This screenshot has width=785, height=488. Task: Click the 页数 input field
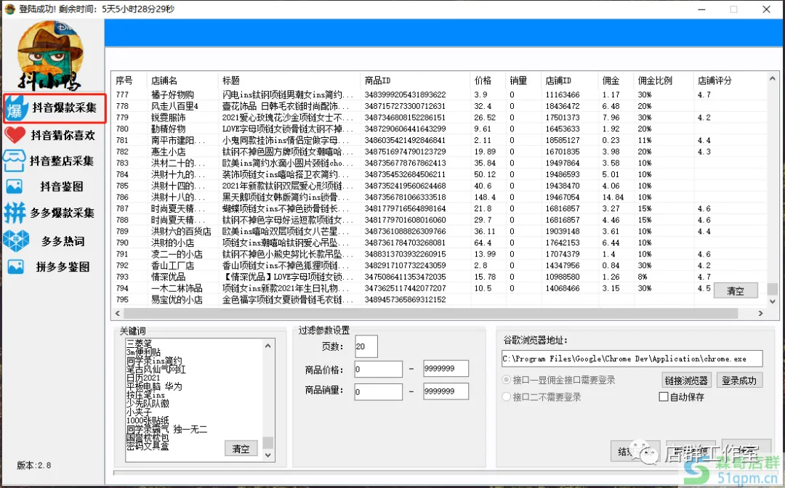(366, 347)
